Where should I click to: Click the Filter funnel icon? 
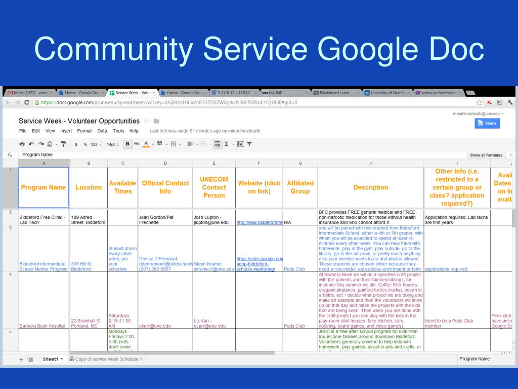249,144
